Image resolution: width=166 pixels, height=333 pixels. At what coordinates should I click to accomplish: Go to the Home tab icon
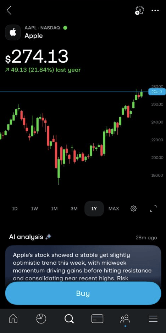pyautogui.click(x=13, y=318)
